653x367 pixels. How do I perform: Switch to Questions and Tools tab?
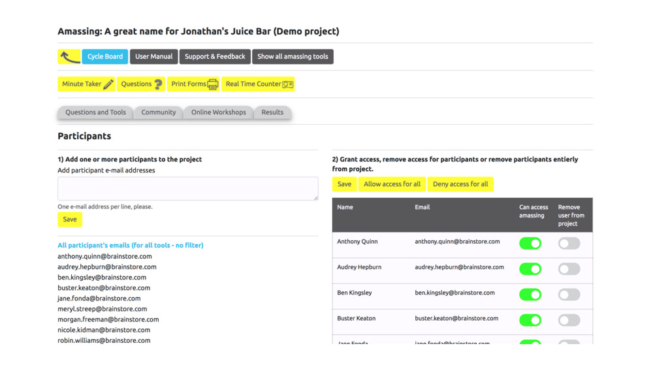tap(95, 112)
